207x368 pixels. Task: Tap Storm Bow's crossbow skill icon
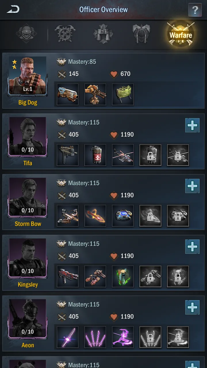[x=68, y=216]
